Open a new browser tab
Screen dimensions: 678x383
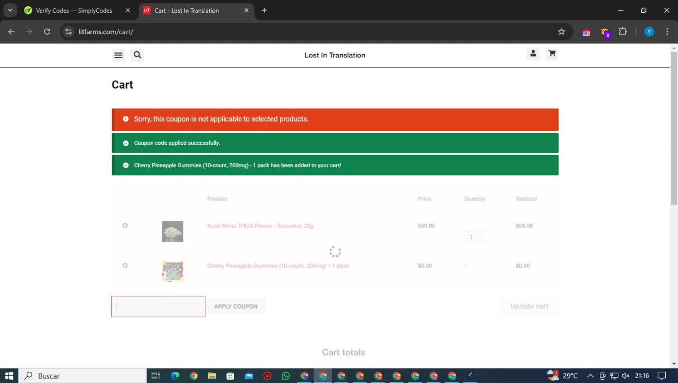pyautogui.click(x=264, y=10)
